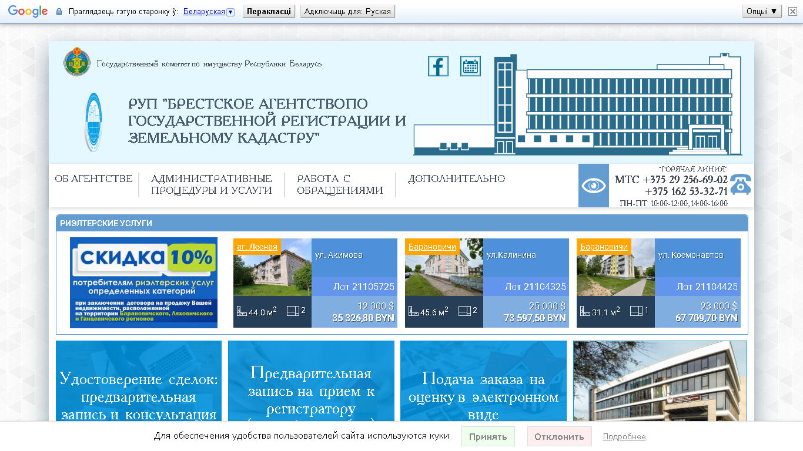The width and height of the screenshot is (803, 451).
Task: Open АДМИНИСТРАТИВНЫЕ ПРОЦЕДУРЫ И УСЛУГИ menu
Action: click(211, 184)
